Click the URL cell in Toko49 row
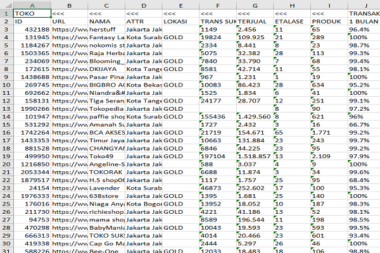The width and height of the screenshot is (380, 253). (x=70, y=156)
